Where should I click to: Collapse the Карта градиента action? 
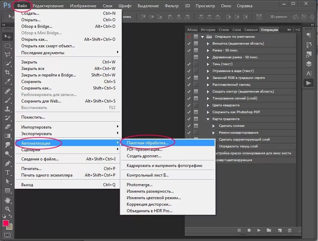(x=208, y=119)
